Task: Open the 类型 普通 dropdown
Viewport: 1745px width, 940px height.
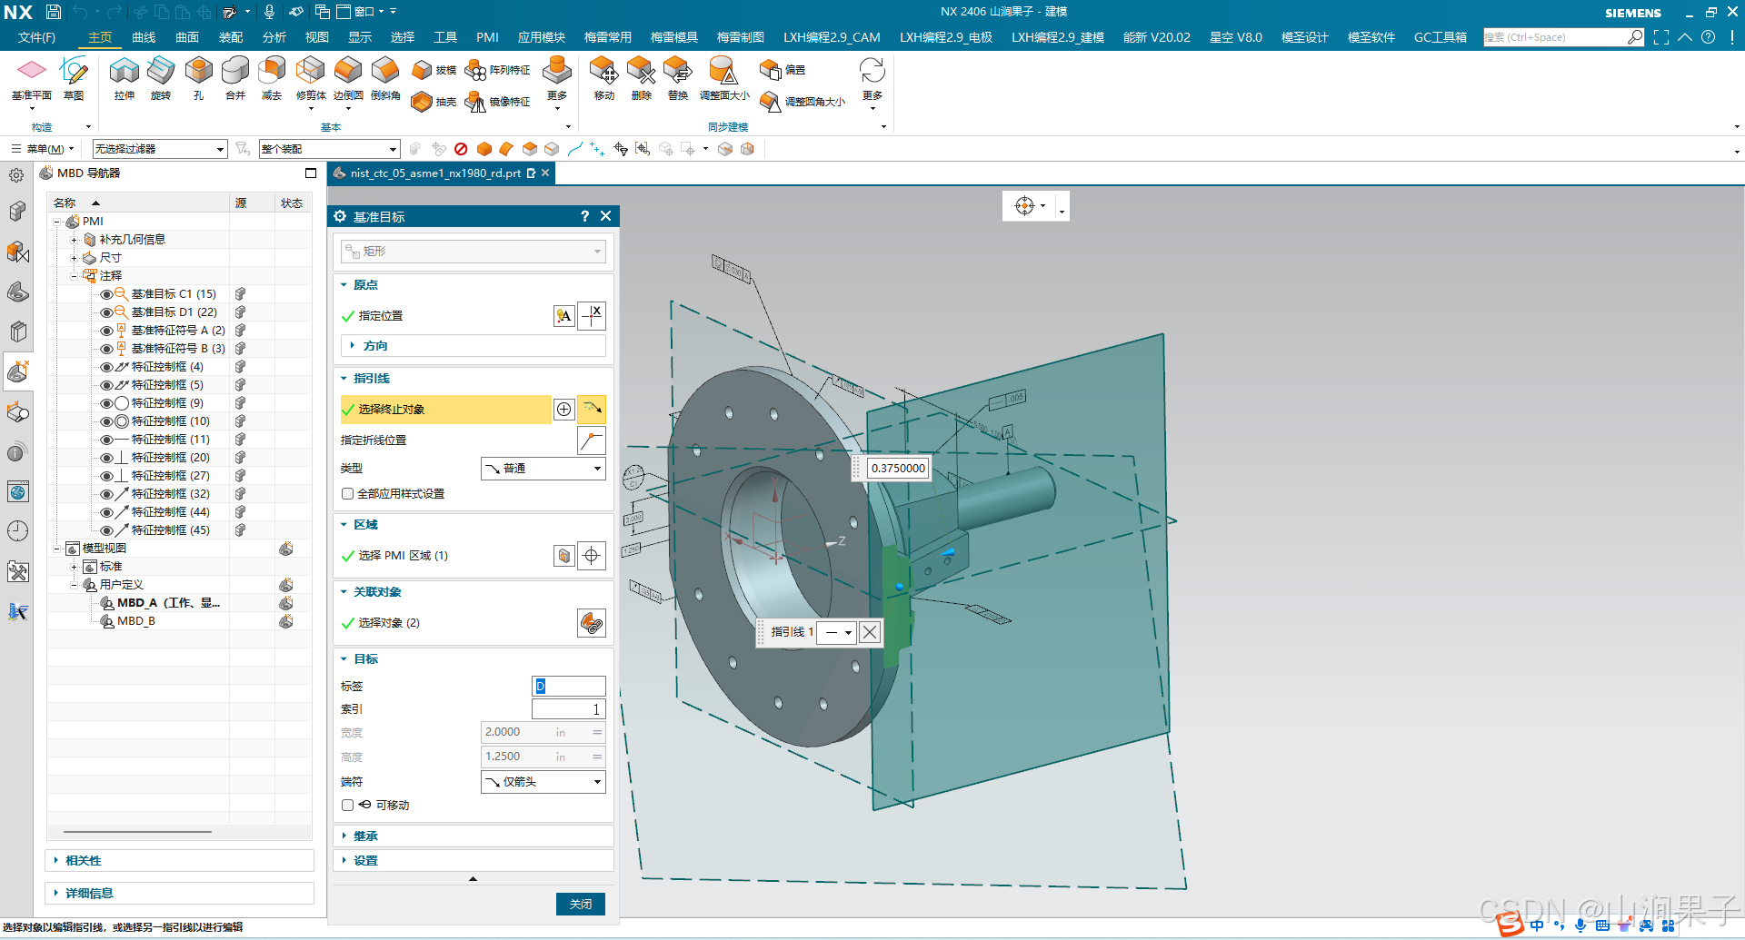Action: pos(543,469)
